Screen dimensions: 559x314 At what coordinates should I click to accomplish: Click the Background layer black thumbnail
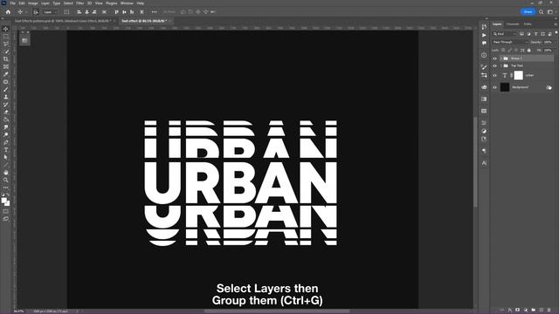pyautogui.click(x=505, y=87)
